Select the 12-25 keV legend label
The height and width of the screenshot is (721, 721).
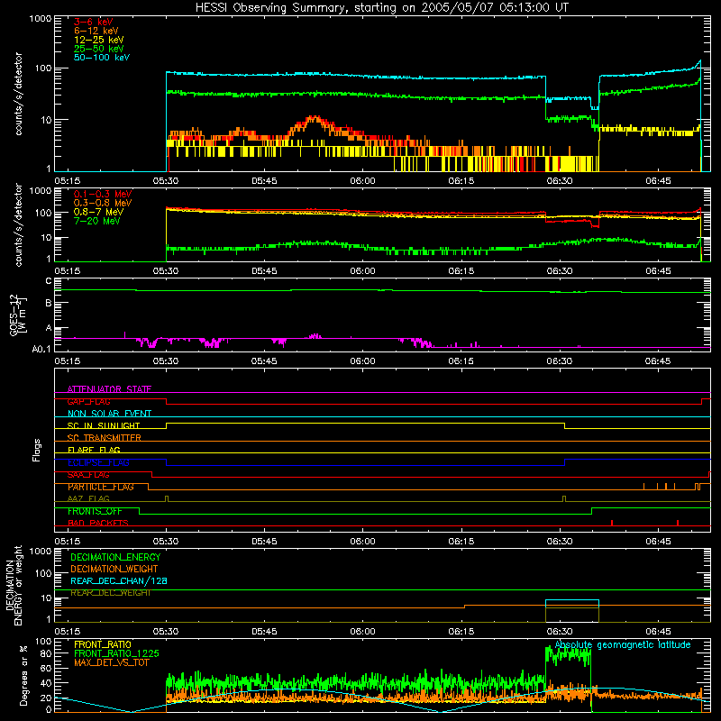pos(98,40)
